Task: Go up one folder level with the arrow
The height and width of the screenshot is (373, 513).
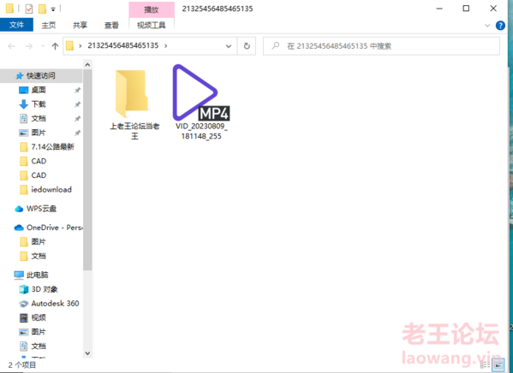Action: pos(55,46)
